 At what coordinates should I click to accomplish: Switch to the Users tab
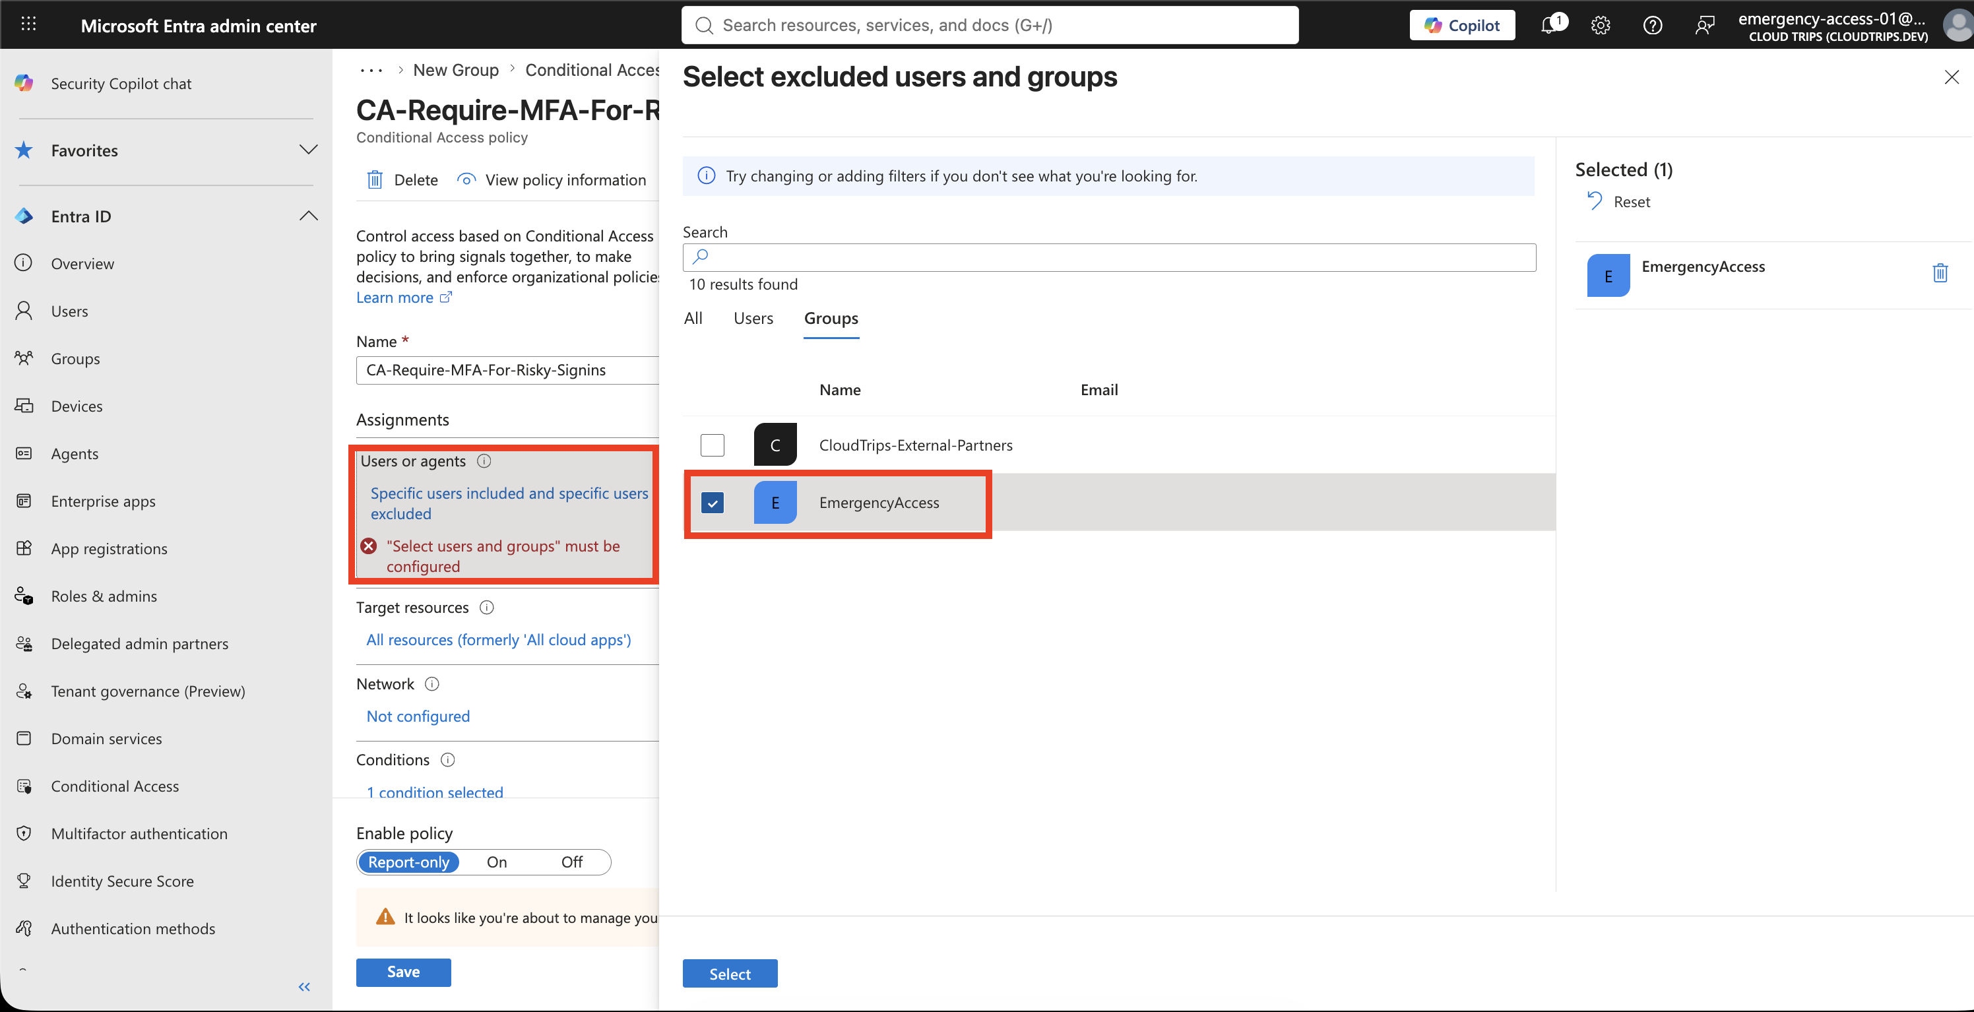point(753,318)
